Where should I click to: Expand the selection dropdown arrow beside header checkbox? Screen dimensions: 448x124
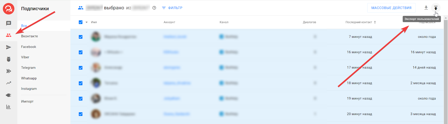pos(87,22)
